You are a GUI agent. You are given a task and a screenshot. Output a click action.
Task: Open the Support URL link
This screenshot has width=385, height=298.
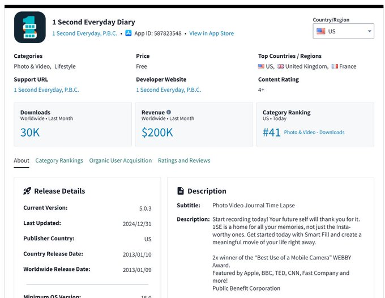[x=46, y=90]
